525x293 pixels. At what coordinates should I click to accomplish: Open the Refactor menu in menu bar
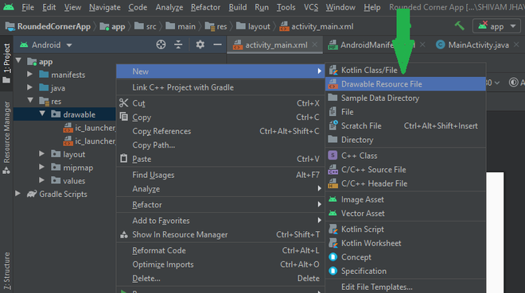click(205, 7)
